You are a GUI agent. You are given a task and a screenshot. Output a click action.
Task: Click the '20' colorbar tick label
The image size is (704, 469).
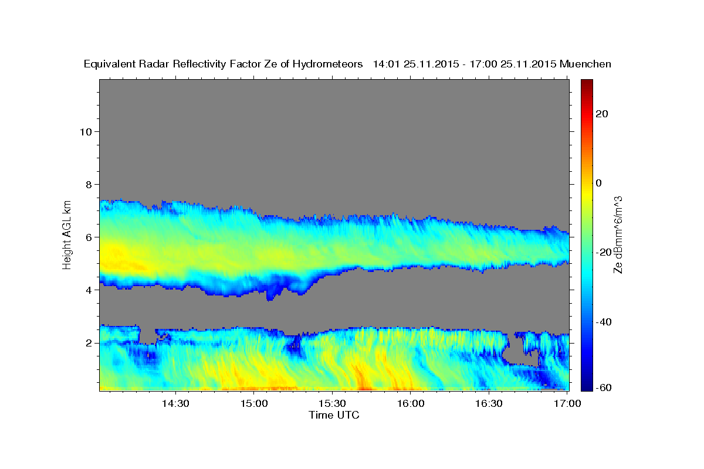pyautogui.click(x=603, y=114)
